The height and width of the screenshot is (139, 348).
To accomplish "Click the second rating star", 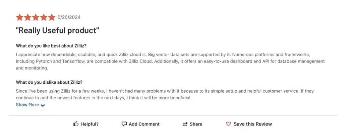I will (x=28, y=17).
